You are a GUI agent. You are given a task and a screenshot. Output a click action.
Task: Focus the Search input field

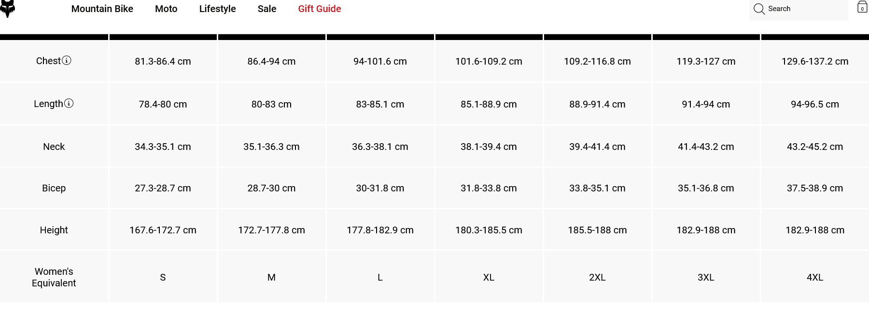799,9
